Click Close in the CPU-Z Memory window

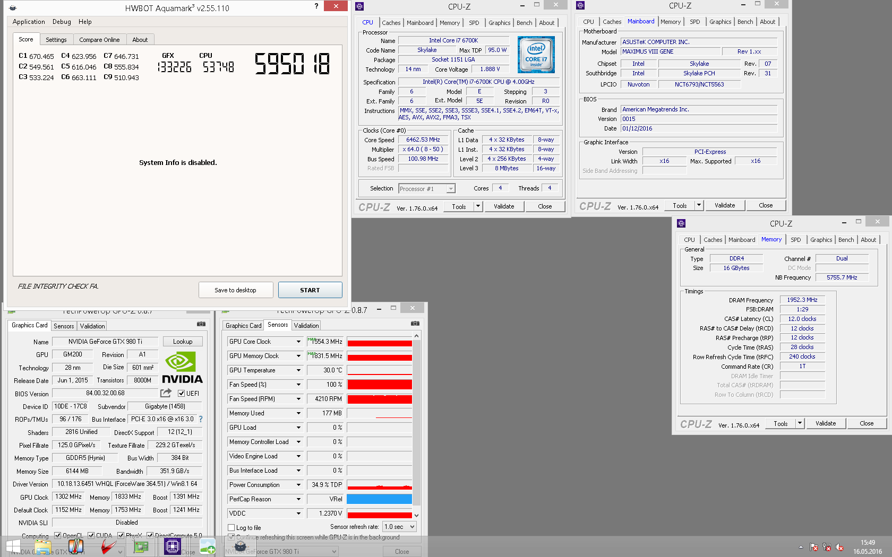click(x=867, y=423)
